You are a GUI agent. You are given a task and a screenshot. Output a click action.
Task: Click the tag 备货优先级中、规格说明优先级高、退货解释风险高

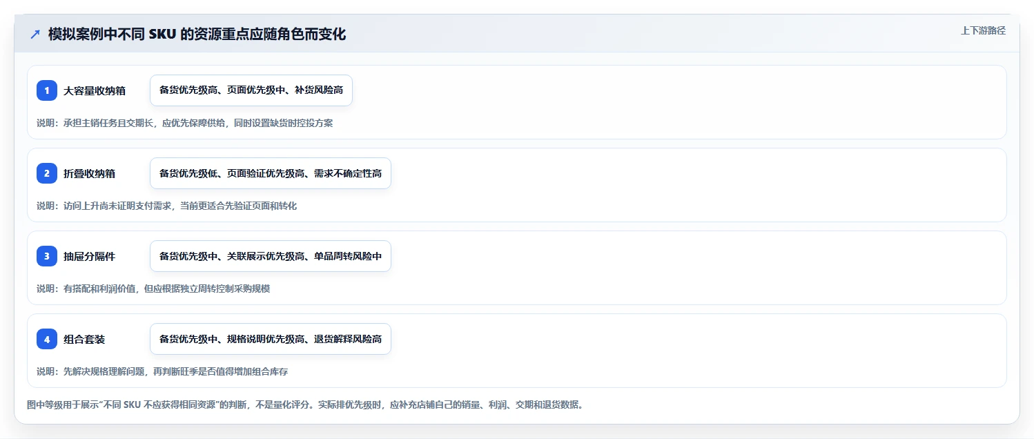(x=271, y=339)
